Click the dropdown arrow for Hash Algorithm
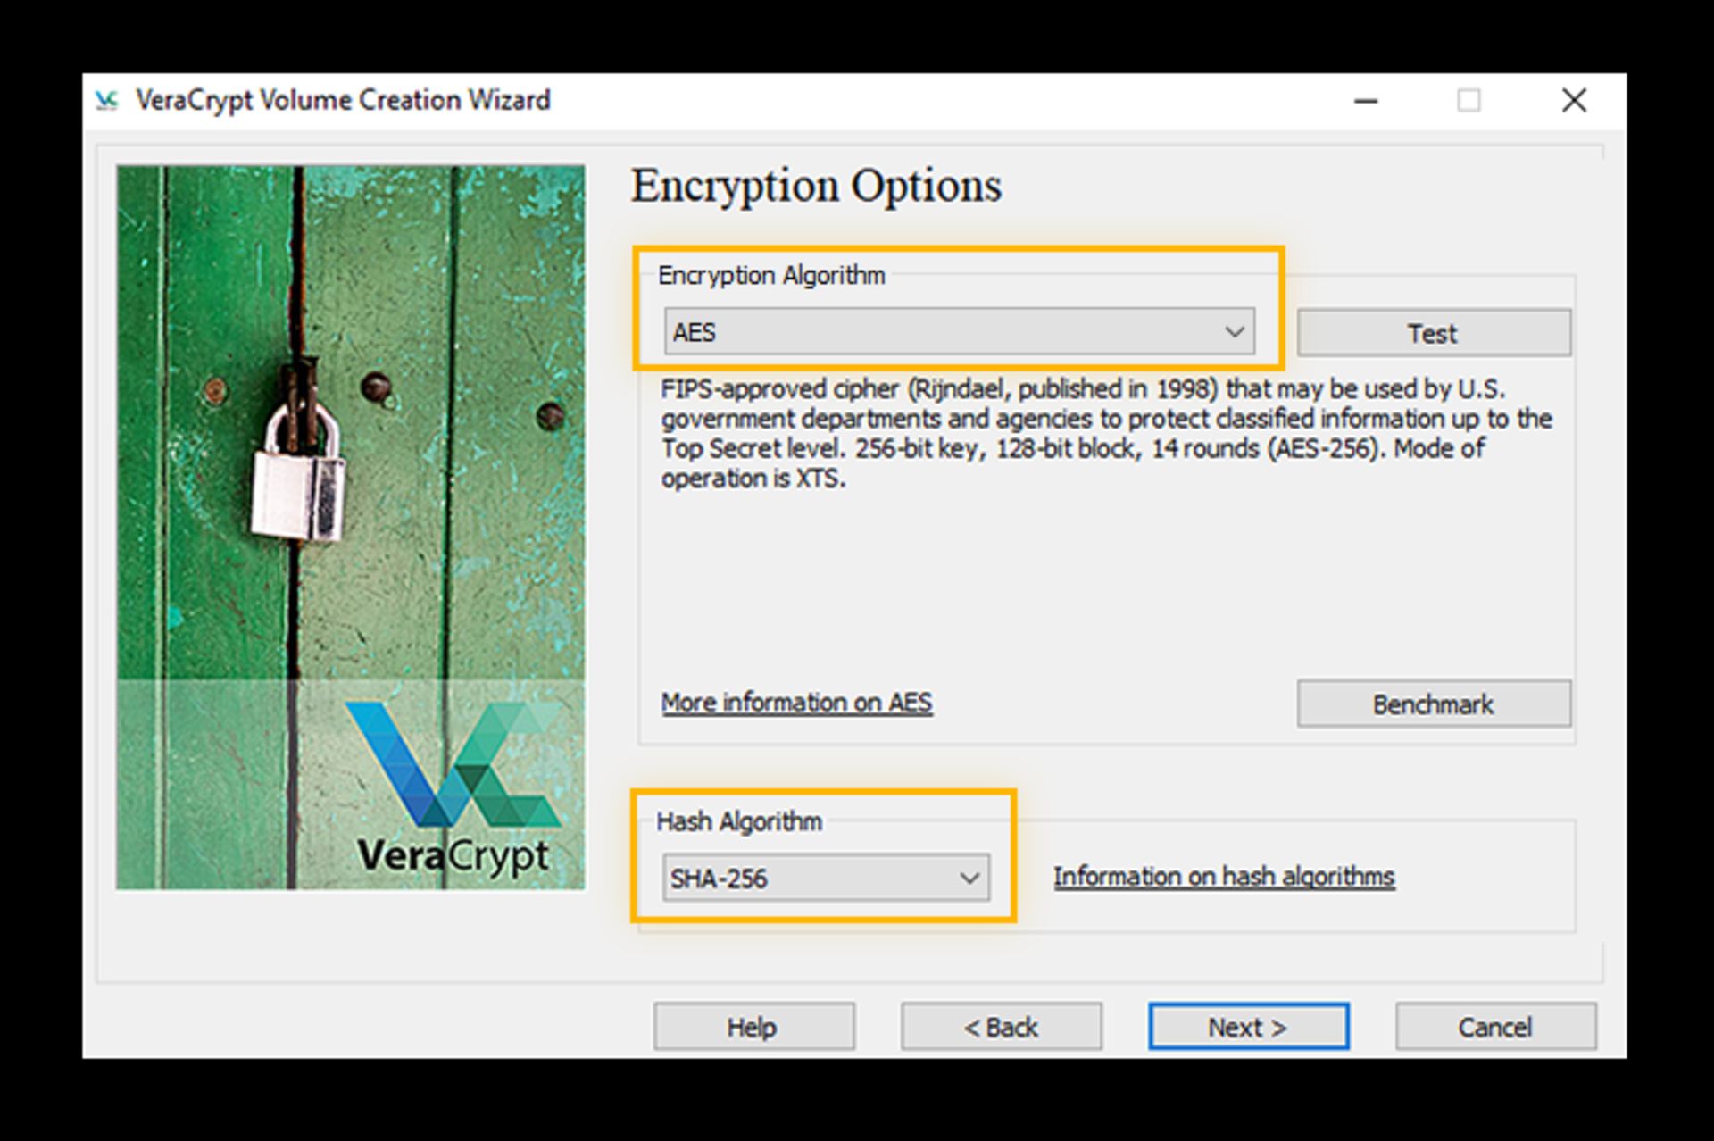This screenshot has width=1714, height=1141. pyautogui.click(x=969, y=876)
